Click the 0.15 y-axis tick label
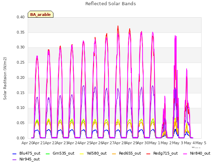222x166 pixels. 20,93
